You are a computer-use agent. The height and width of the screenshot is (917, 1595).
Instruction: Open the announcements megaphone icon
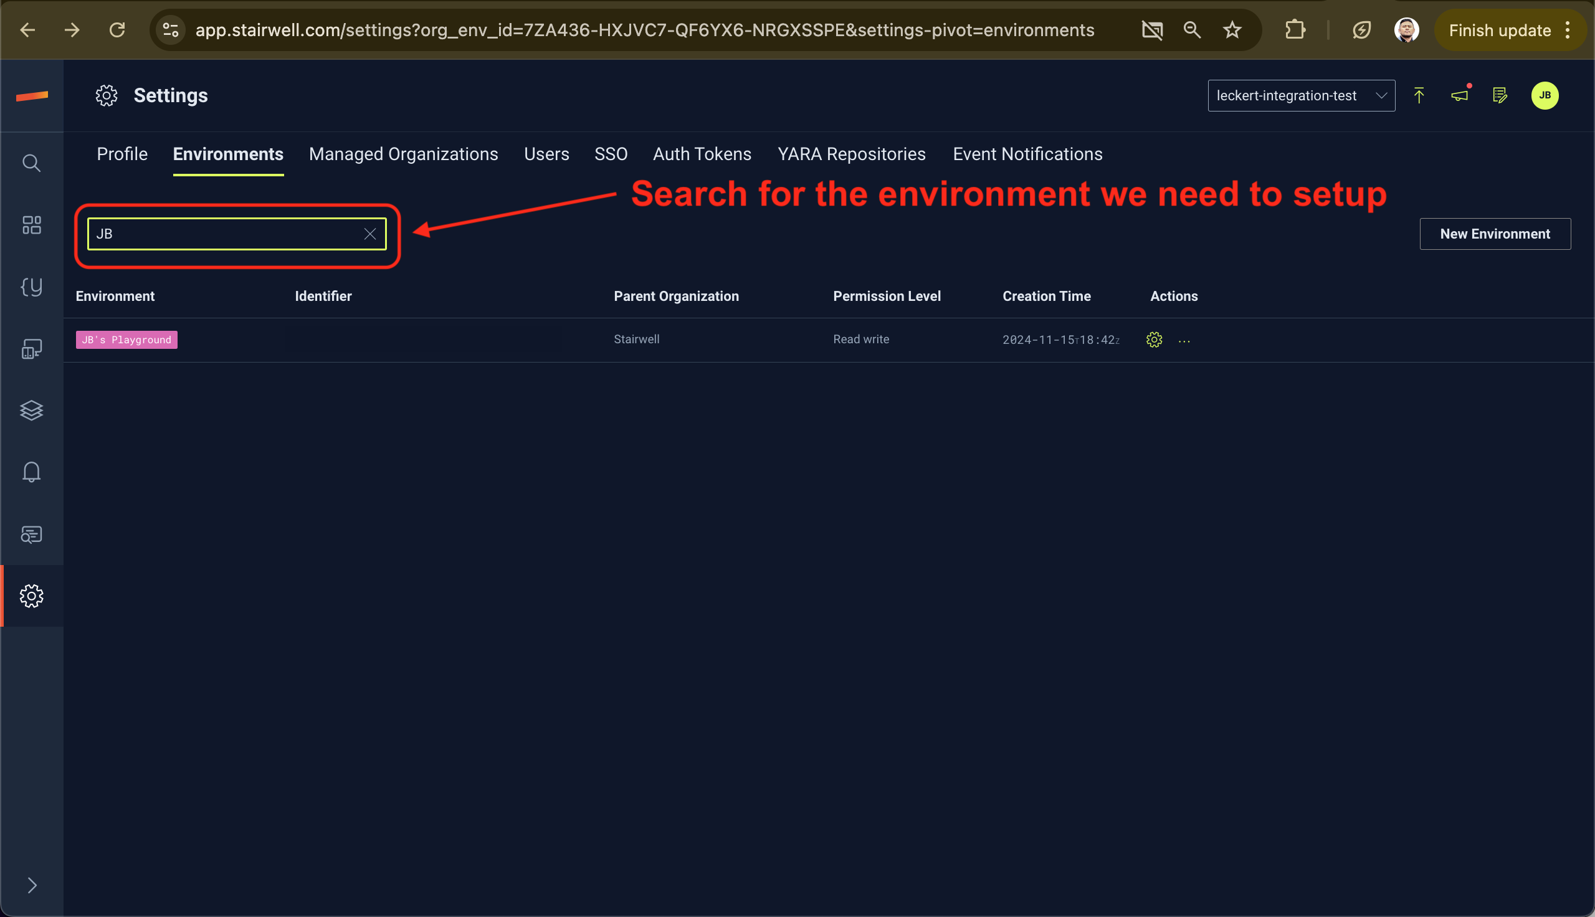coord(1460,96)
